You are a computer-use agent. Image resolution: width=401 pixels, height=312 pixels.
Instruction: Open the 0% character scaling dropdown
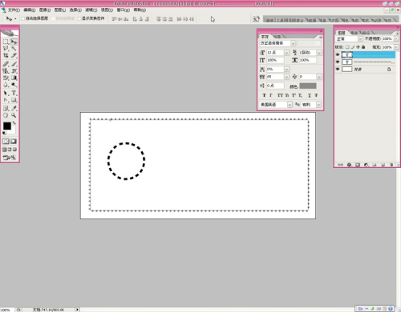pos(286,69)
